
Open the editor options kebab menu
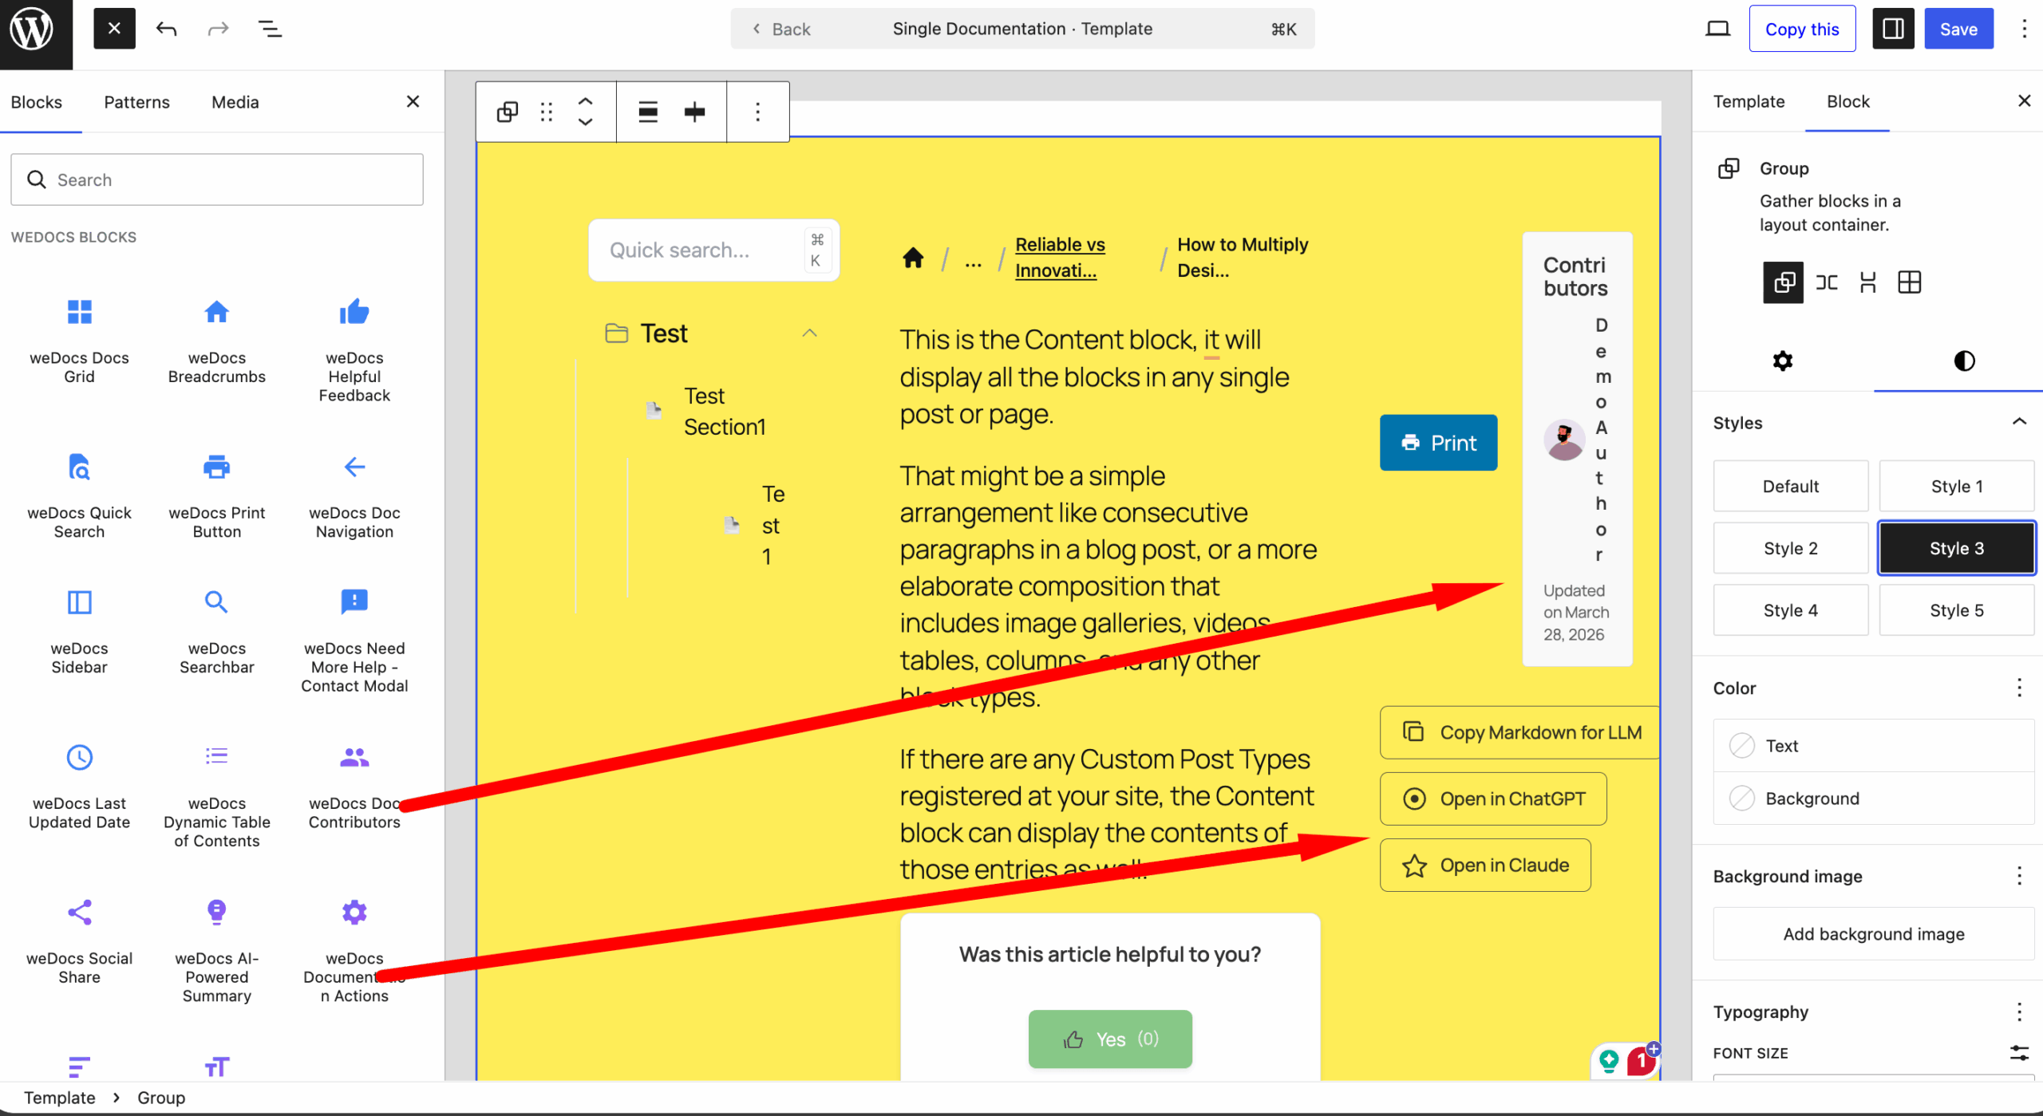[2024, 30]
